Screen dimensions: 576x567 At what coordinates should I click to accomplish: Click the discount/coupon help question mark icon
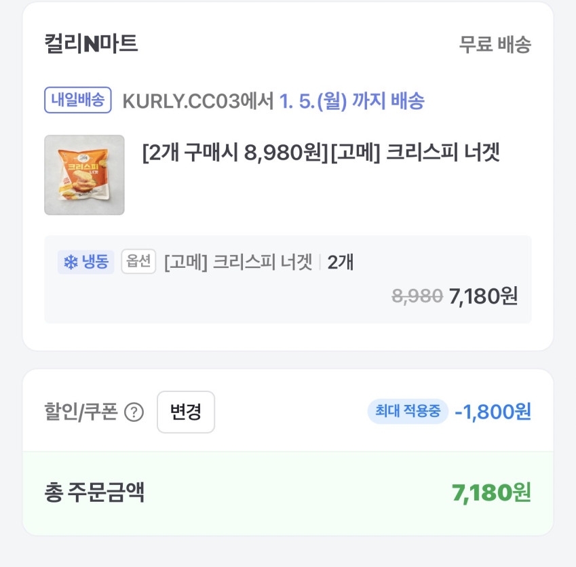[x=134, y=412]
